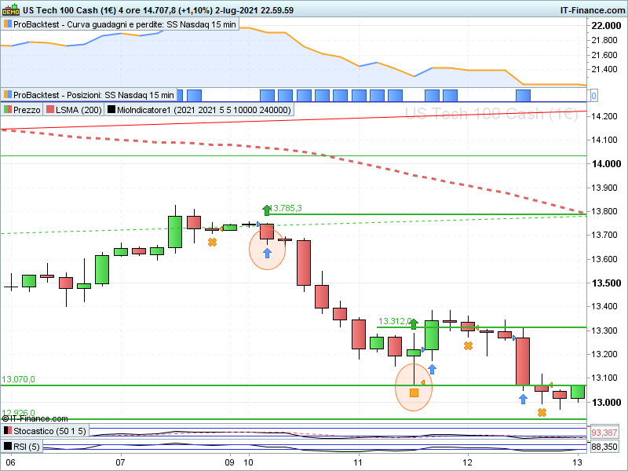Click the black square icon beside MioIndicatore1
Viewport: 628px width, 471px height.
[x=111, y=109]
